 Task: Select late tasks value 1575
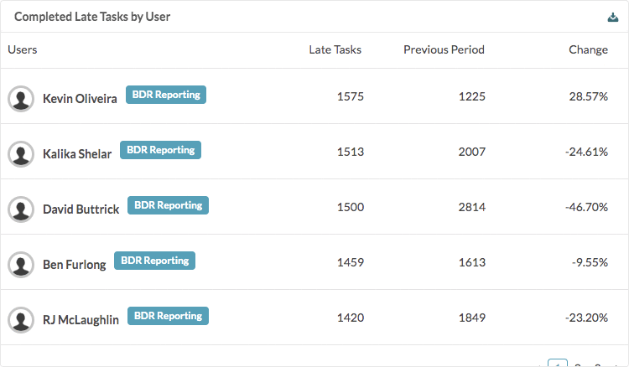coord(351,96)
